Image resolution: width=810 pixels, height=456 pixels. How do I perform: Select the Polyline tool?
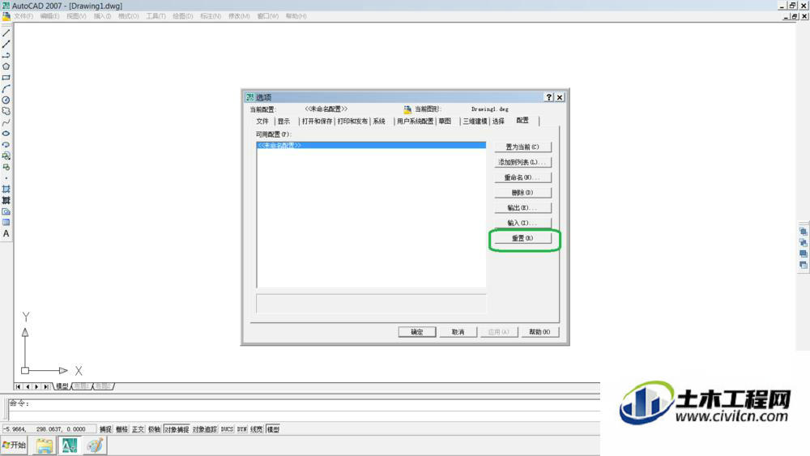click(x=6, y=55)
